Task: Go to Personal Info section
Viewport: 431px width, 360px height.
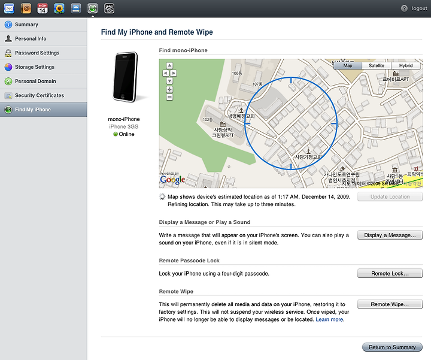Action: (x=44, y=39)
